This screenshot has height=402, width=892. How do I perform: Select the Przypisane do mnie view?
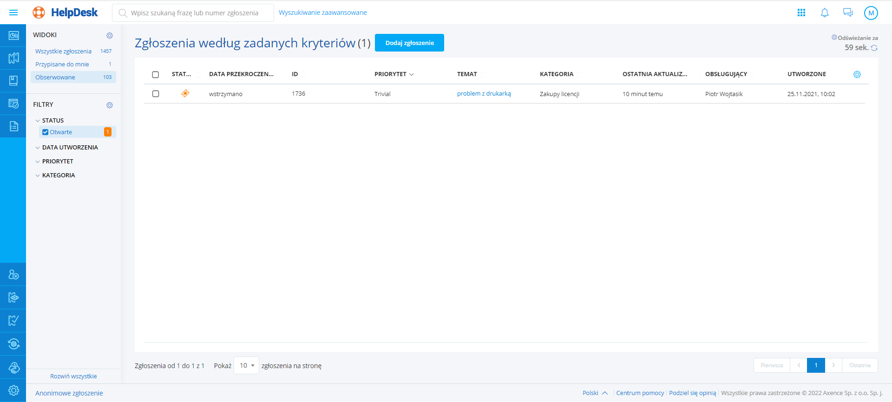(62, 65)
